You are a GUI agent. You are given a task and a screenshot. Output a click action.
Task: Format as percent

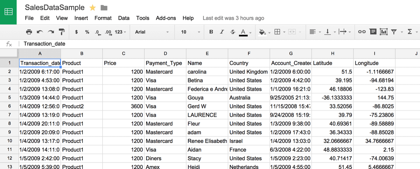[87, 32]
